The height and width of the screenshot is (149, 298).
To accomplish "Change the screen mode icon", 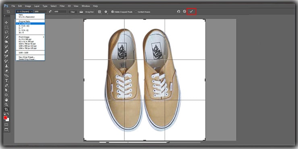I will [6, 130].
